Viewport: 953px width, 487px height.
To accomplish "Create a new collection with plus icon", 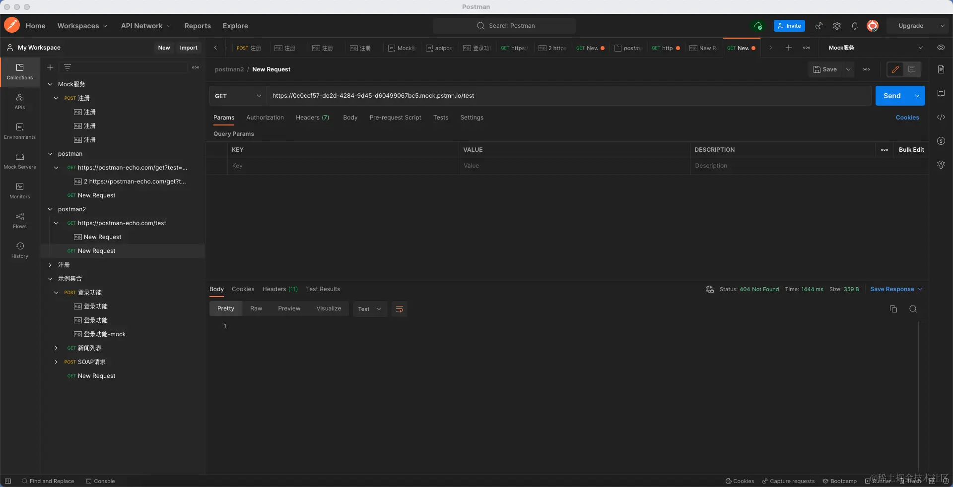I will [x=50, y=67].
